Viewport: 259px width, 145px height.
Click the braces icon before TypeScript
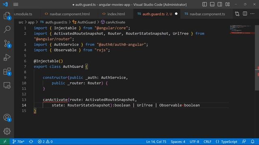pos(217,141)
